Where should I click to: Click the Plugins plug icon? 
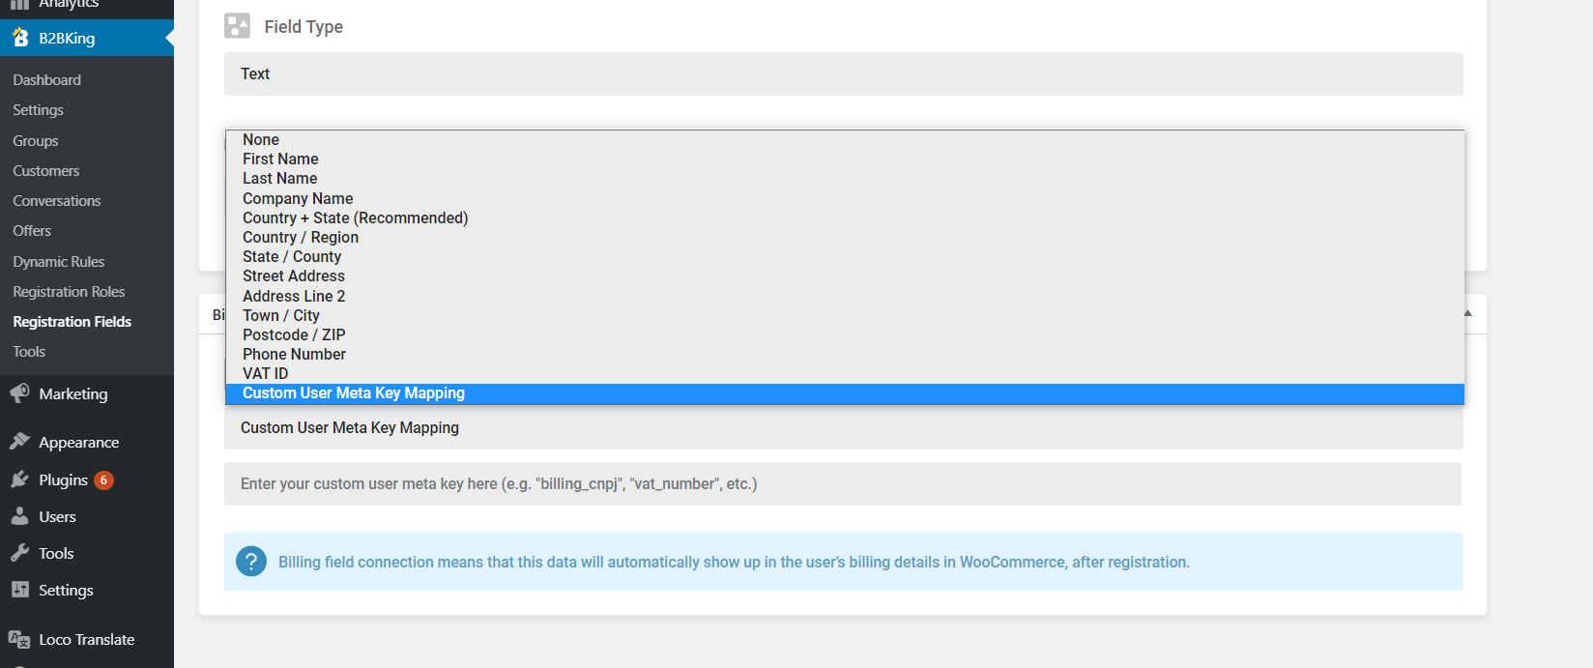tap(19, 479)
